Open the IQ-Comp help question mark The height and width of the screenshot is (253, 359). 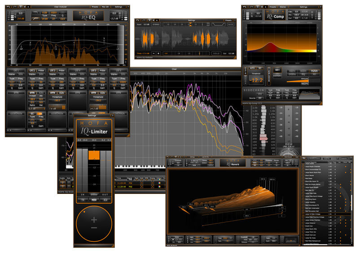[320, 7]
